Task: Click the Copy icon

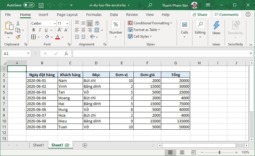Action: pos(18,30)
